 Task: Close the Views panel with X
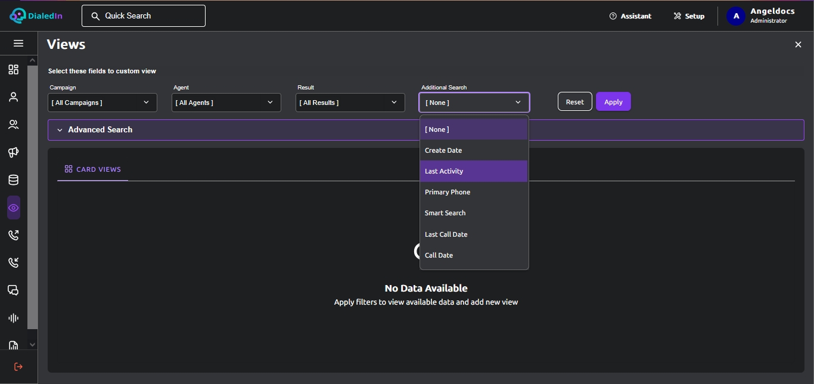coord(798,45)
